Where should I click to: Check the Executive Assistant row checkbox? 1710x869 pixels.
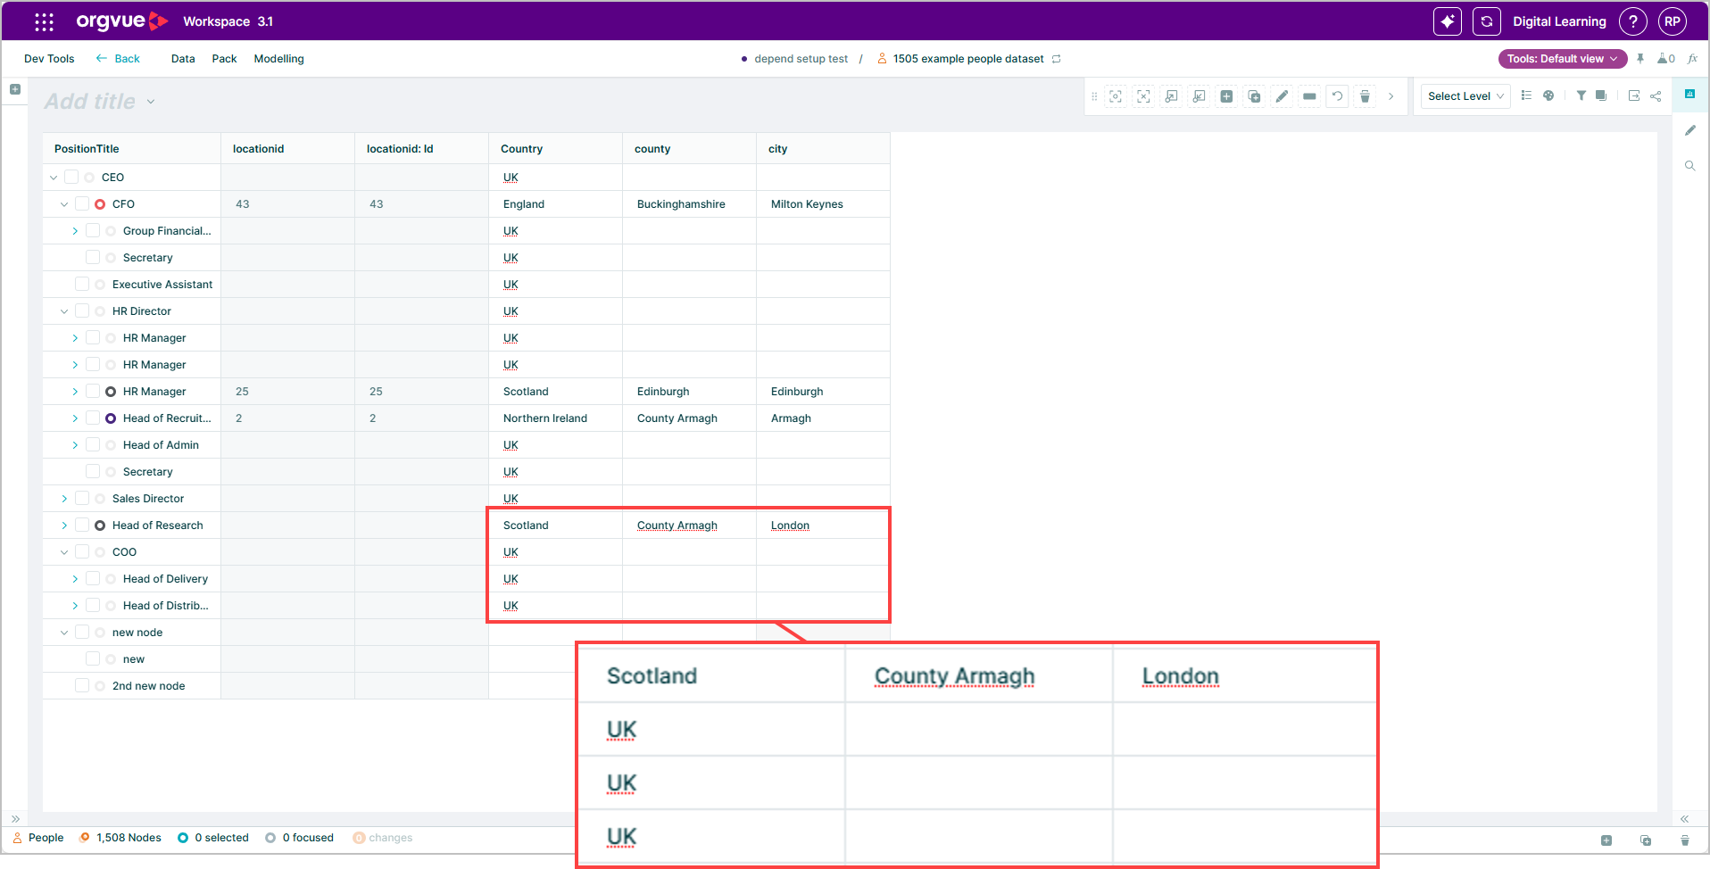82,284
